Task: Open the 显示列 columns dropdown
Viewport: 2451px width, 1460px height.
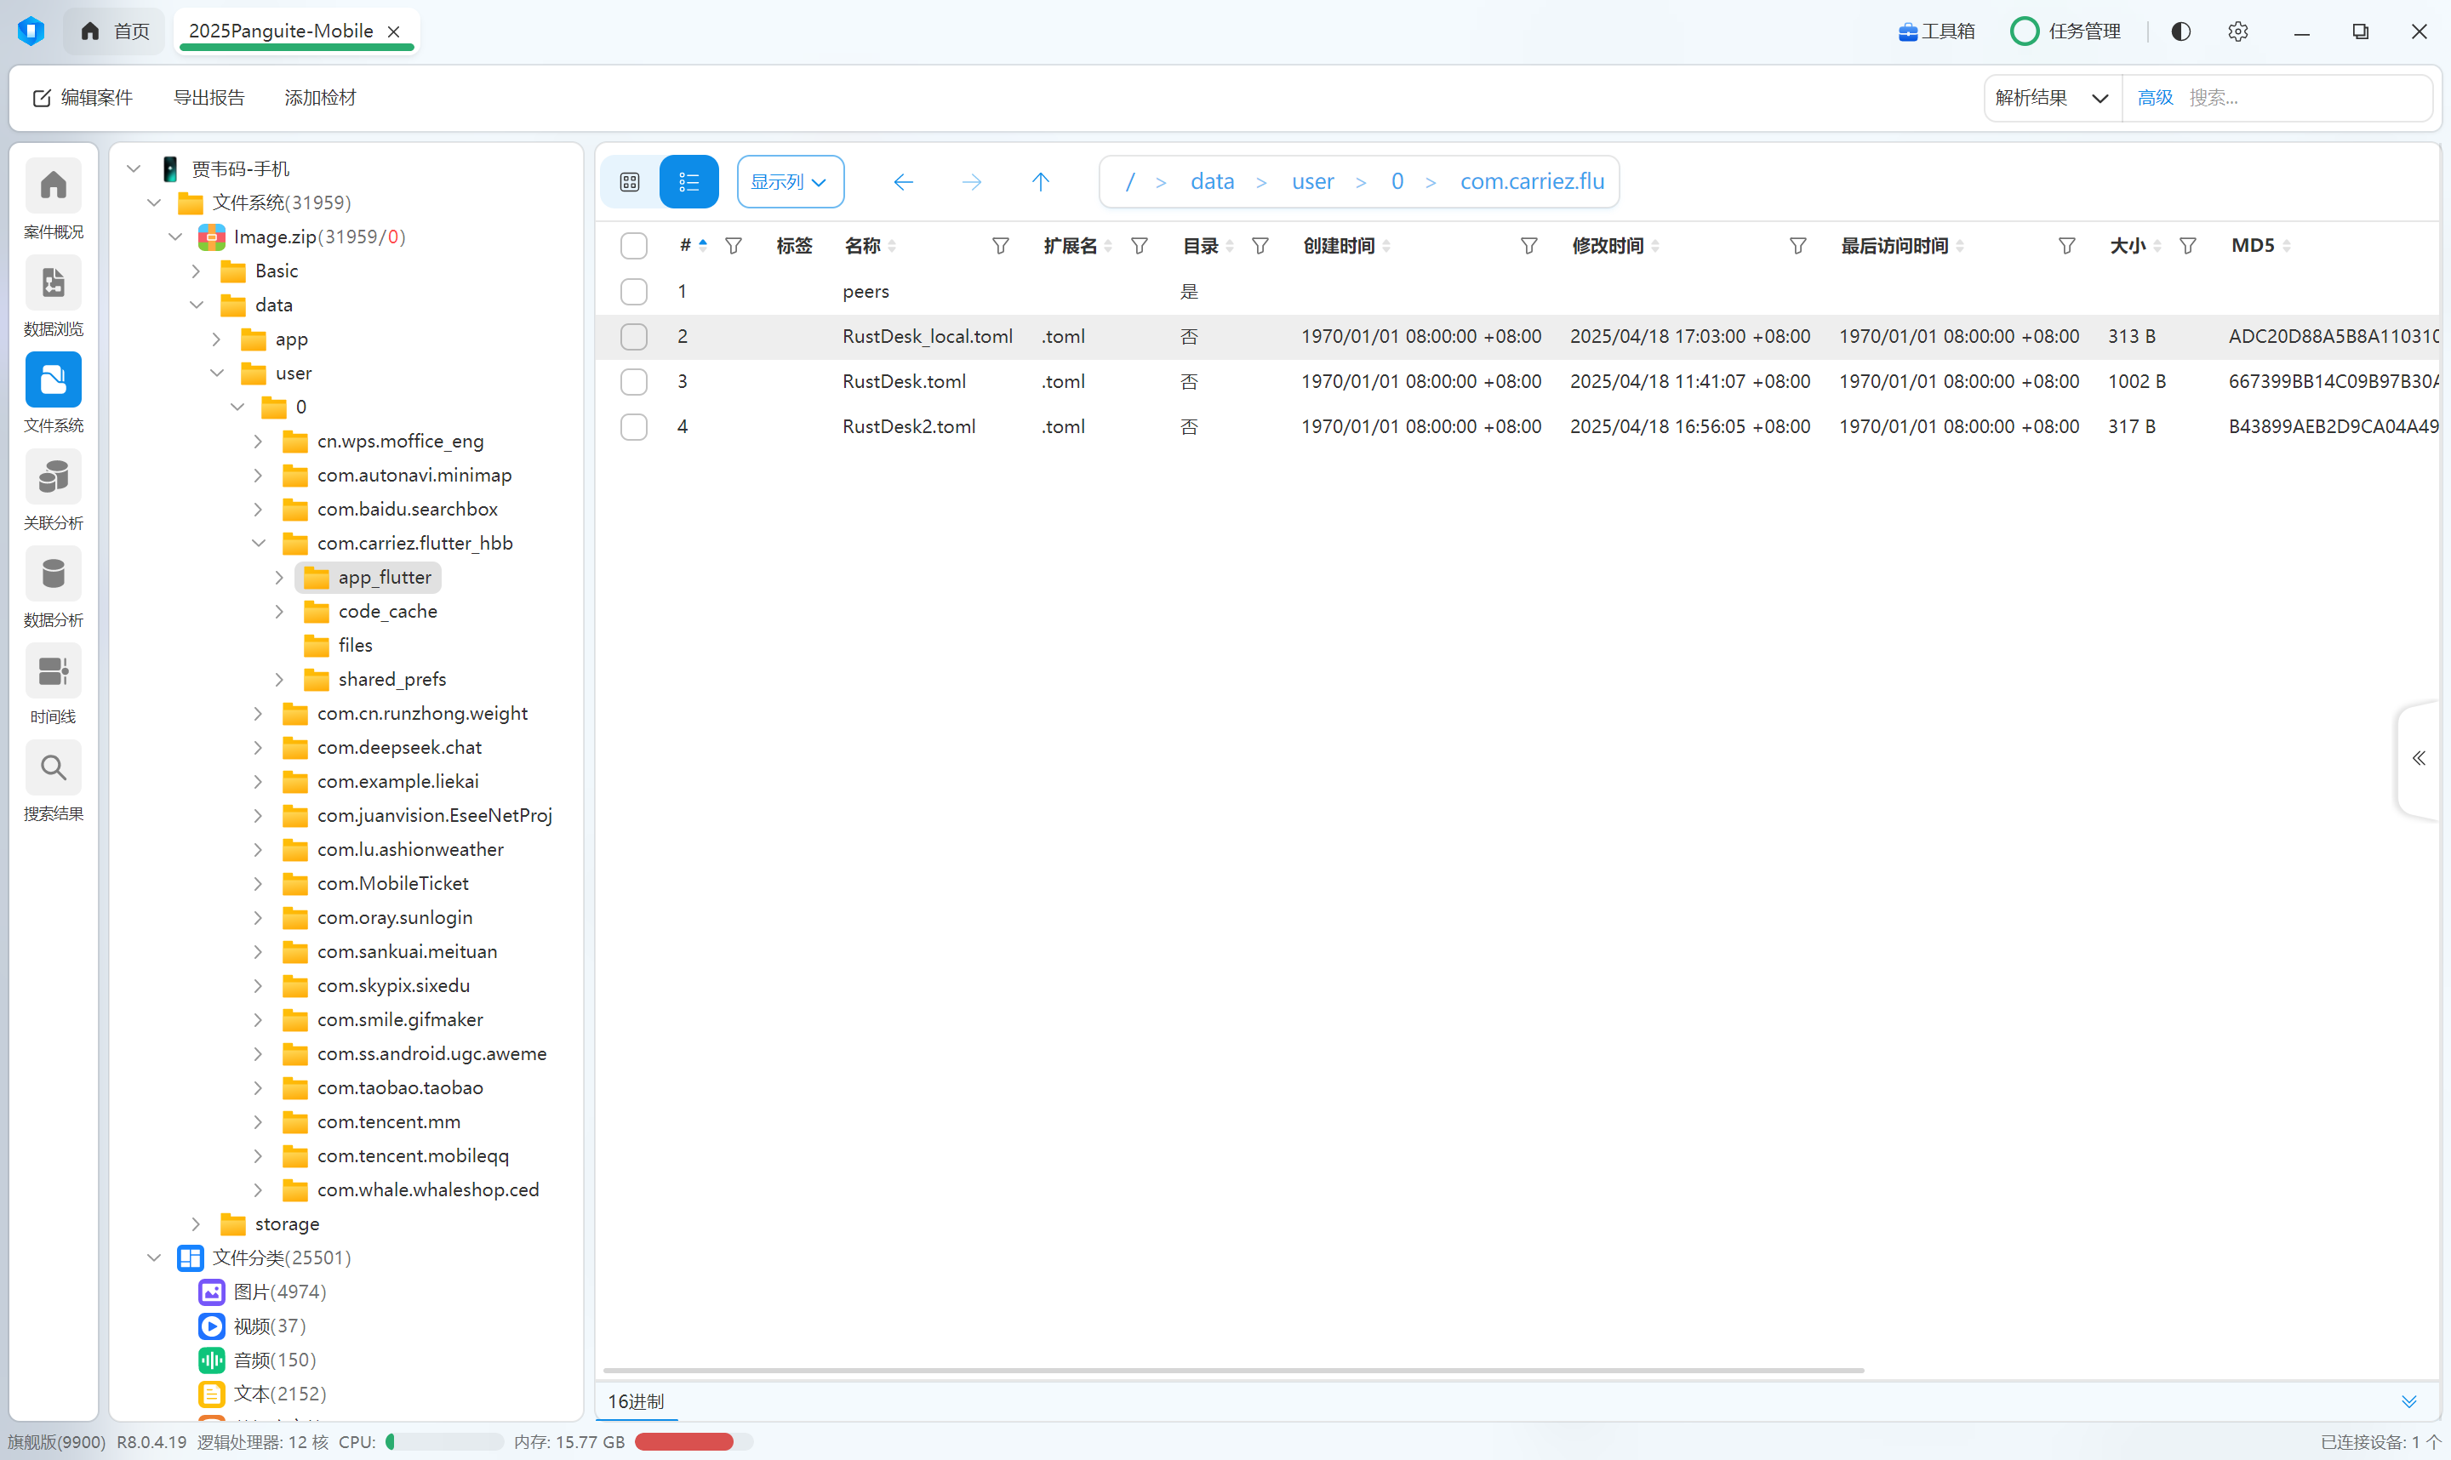Action: click(789, 182)
